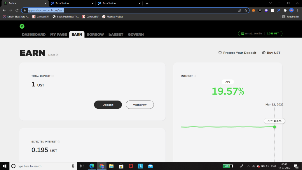
Task: Show Expected Interest info icon
Action: pyautogui.click(x=59, y=142)
